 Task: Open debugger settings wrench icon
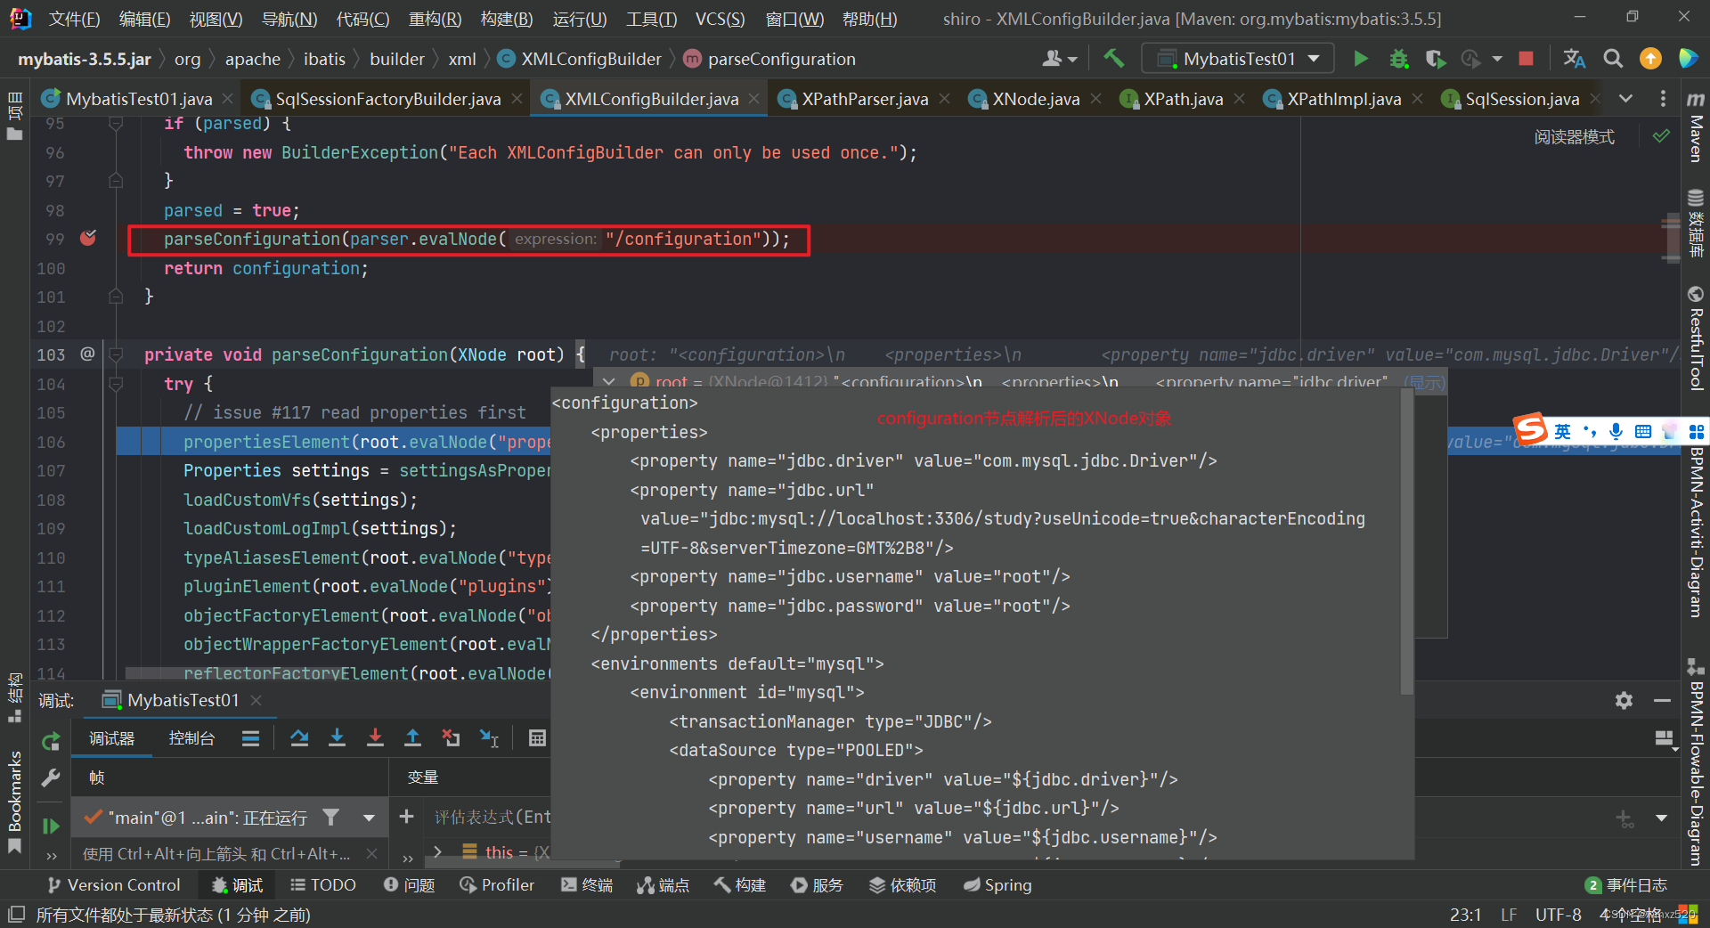51,777
